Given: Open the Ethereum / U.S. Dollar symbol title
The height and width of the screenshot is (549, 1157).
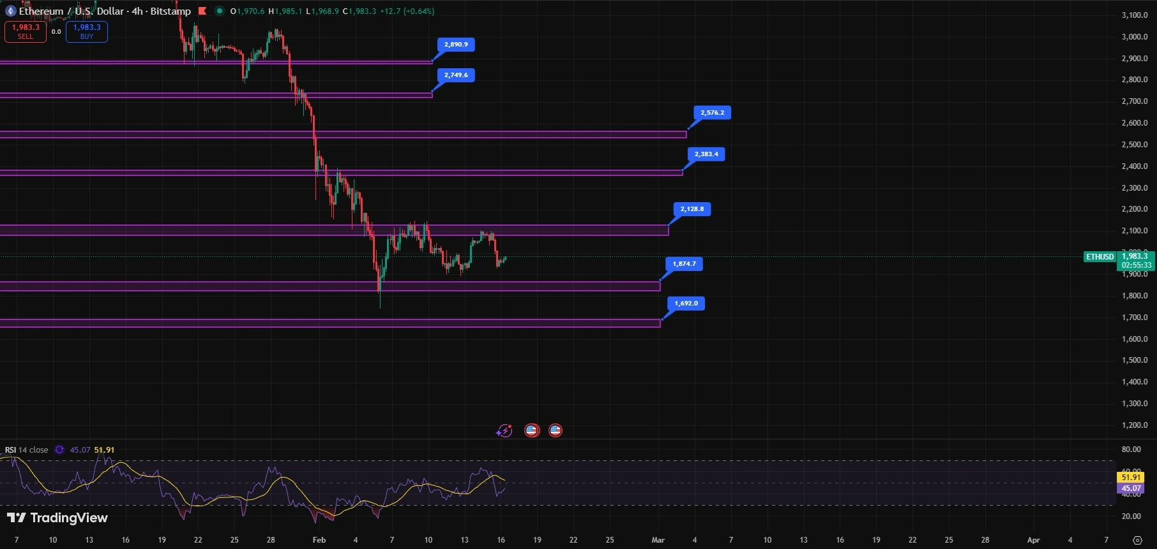Looking at the screenshot, I should 105,11.
